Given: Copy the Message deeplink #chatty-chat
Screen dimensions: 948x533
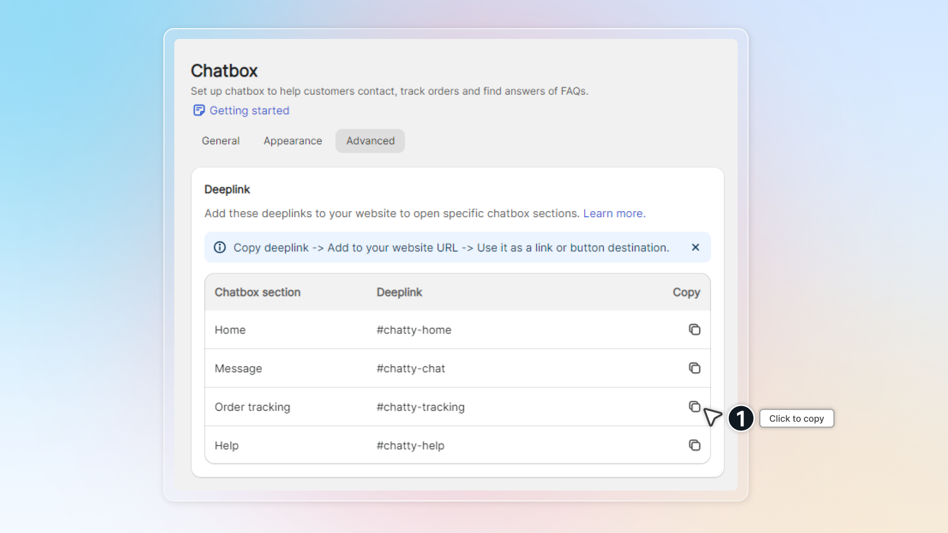Looking at the screenshot, I should point(694,368).
